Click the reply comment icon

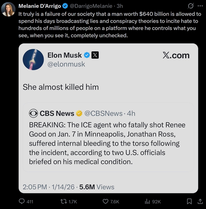(x=22, y=201)
